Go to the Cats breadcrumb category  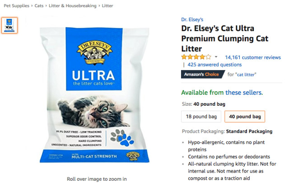click(x=39, y=6)
